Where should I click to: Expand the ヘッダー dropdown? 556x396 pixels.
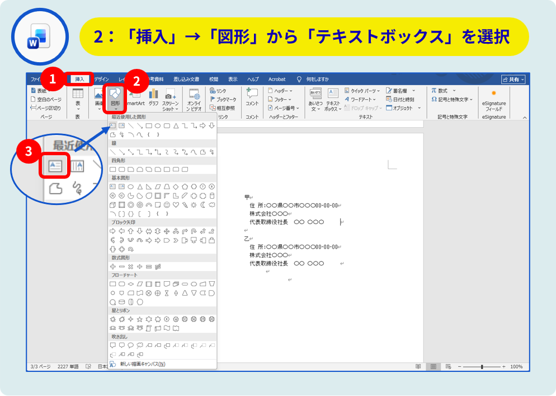click(281, 90)
